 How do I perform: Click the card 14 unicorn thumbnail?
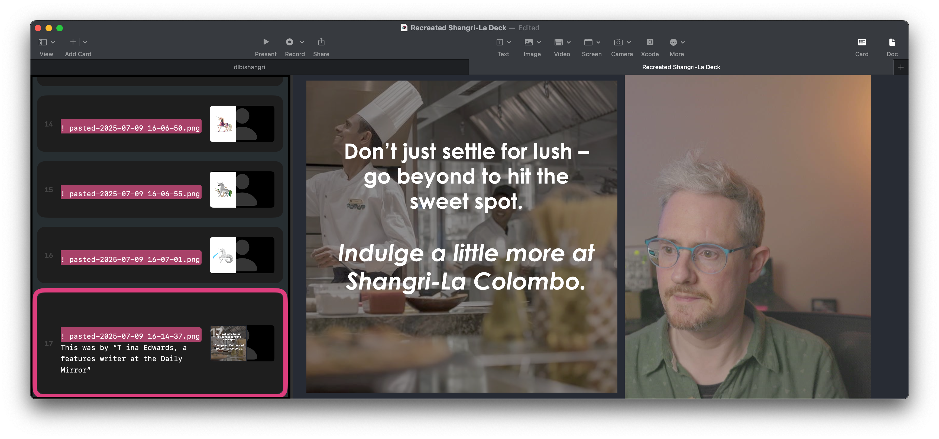(x=223, y=124)
